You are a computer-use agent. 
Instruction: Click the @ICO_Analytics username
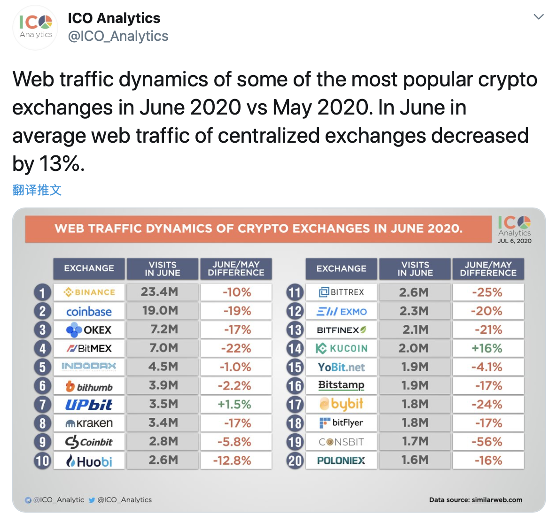point(118,36)
